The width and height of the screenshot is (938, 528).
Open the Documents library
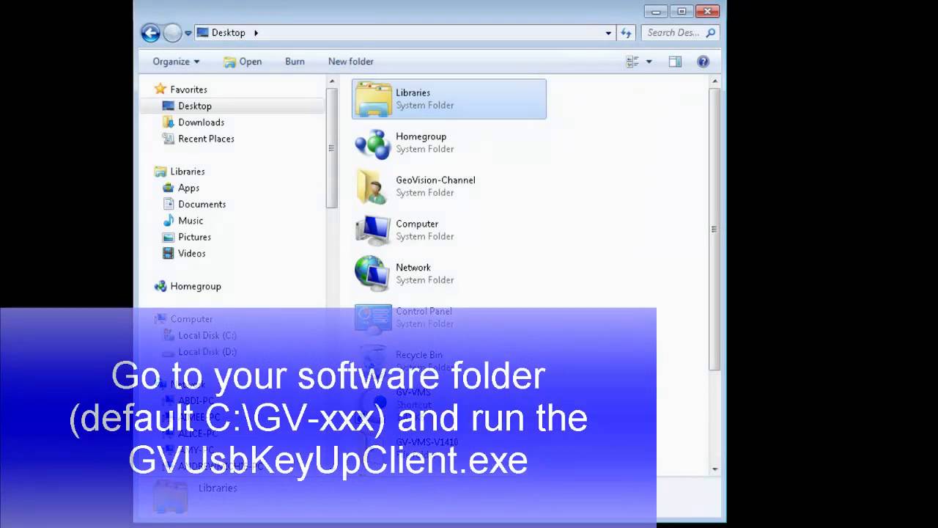click(x=202, y=205)
